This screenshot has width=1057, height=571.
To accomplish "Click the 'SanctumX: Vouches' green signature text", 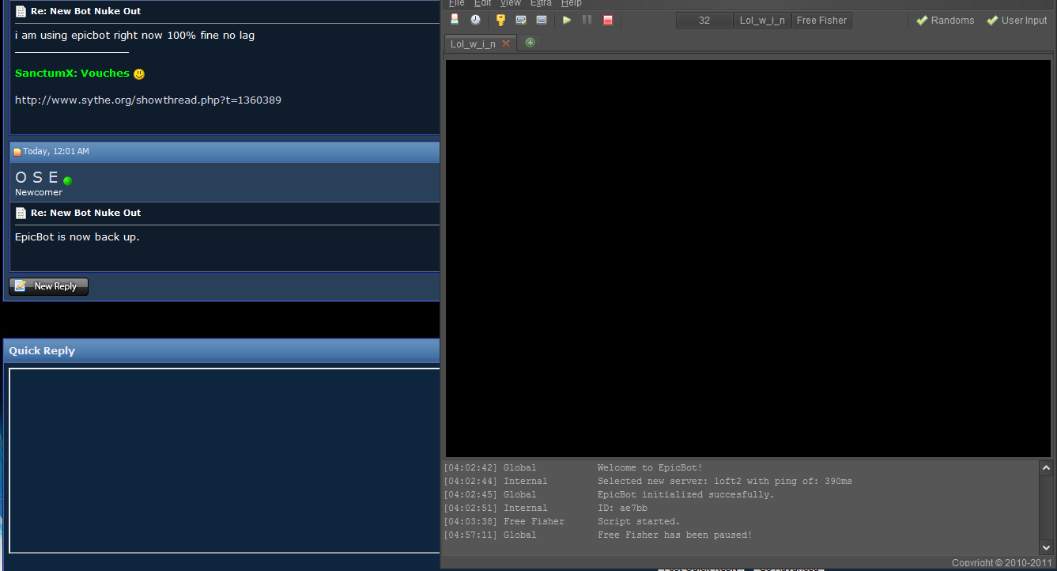I will [x=72, y=74].
